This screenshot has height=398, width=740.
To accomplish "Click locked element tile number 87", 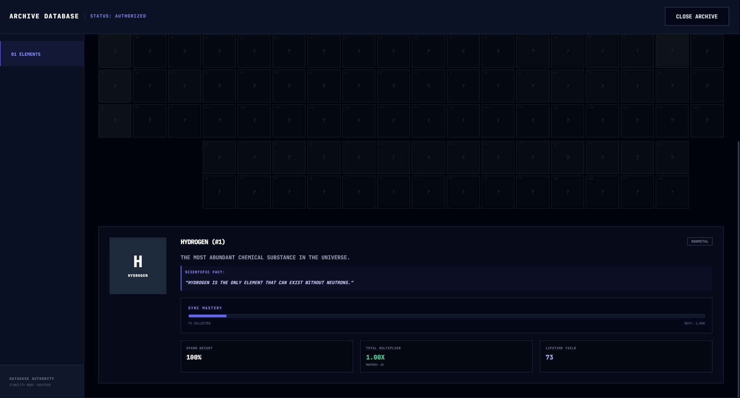I will (x=115, y=121).
